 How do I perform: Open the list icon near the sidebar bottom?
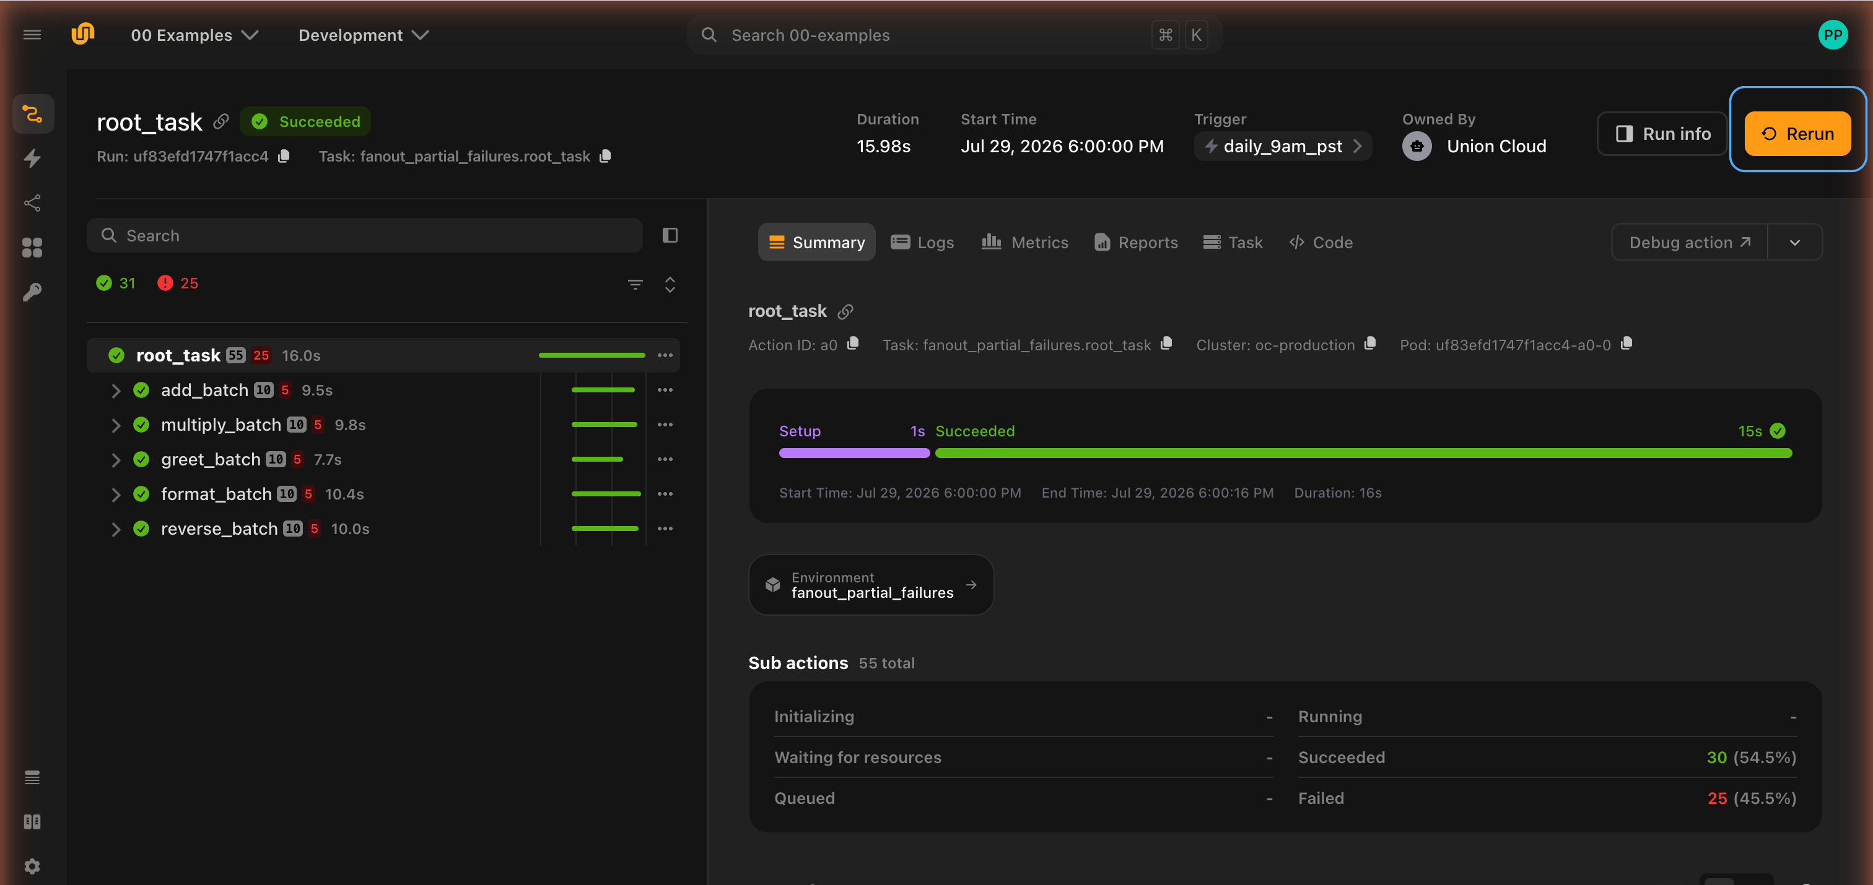[32, 777]
